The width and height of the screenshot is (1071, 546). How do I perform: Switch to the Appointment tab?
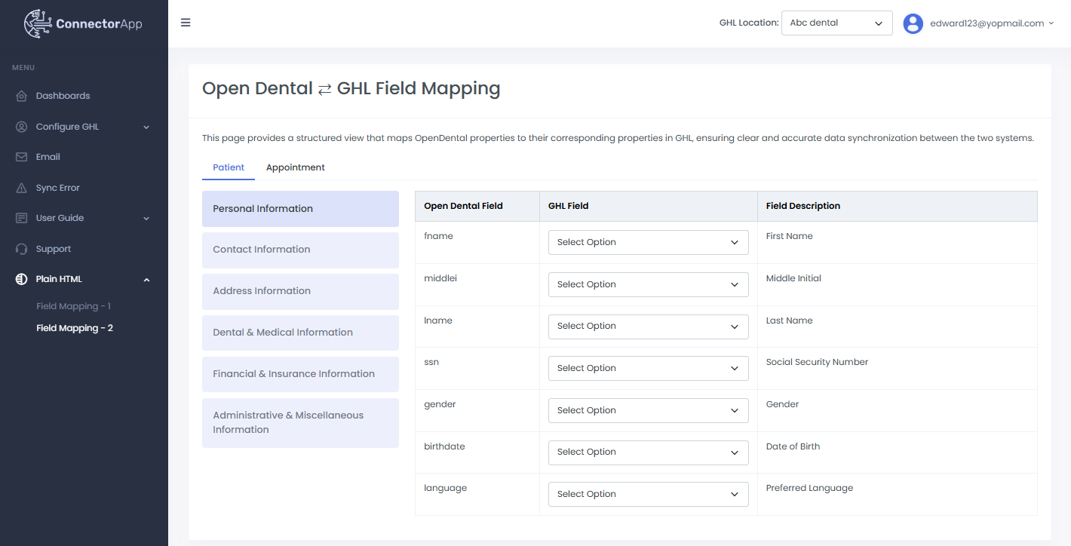[x=296, y=167]
